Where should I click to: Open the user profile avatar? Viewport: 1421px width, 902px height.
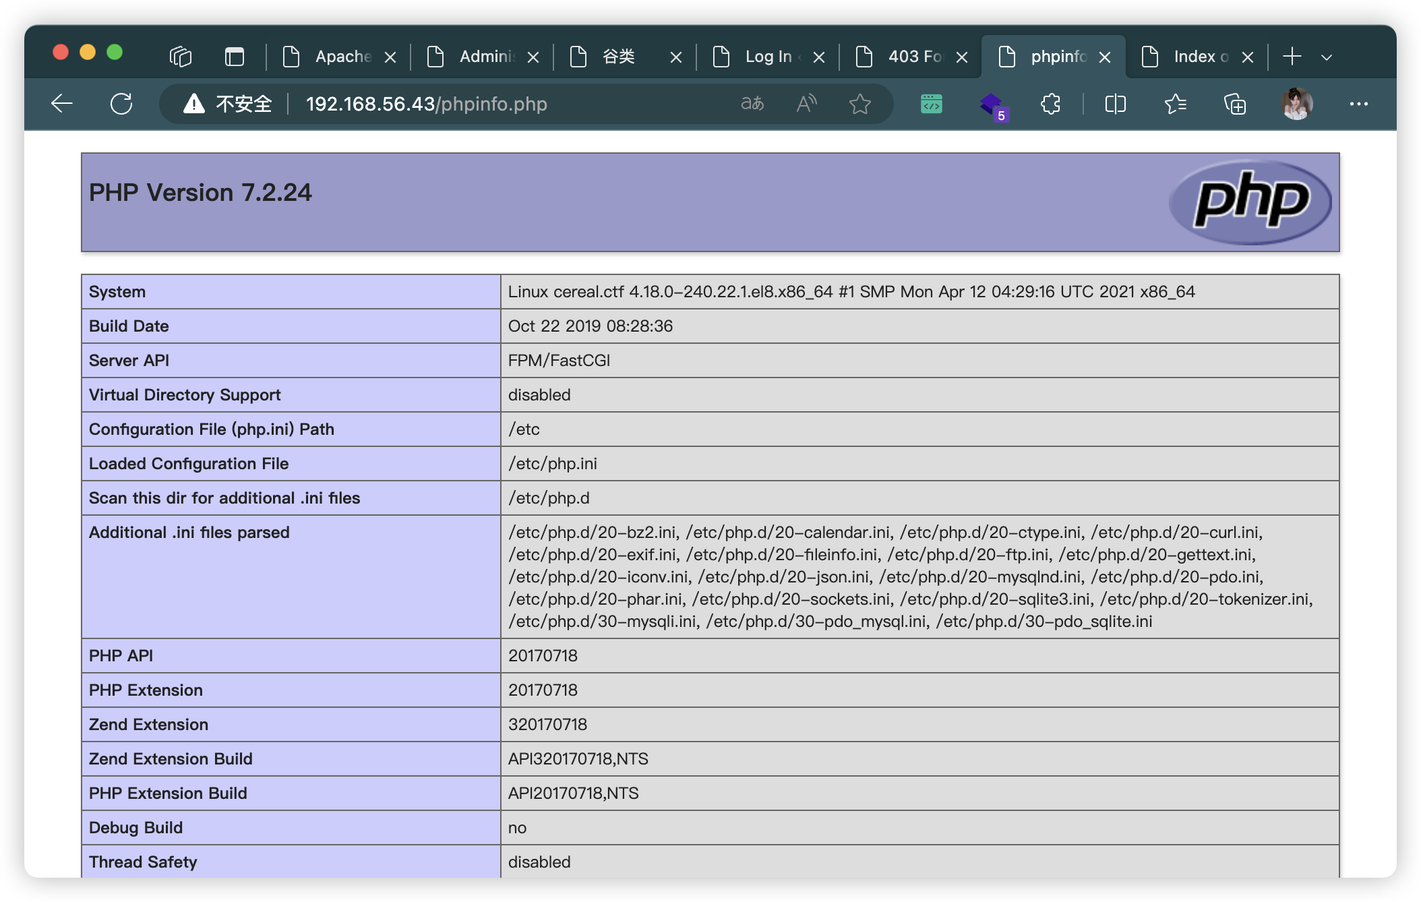[1296, 104]
